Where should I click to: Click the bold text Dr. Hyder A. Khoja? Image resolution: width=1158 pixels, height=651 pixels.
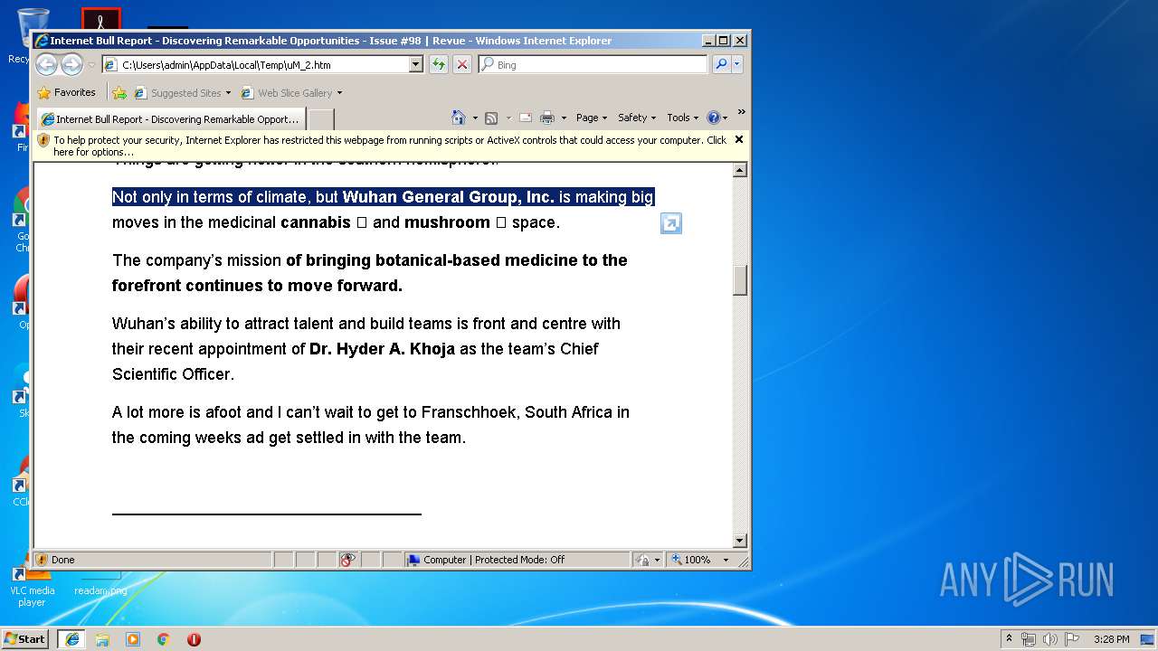pos(382,349)
